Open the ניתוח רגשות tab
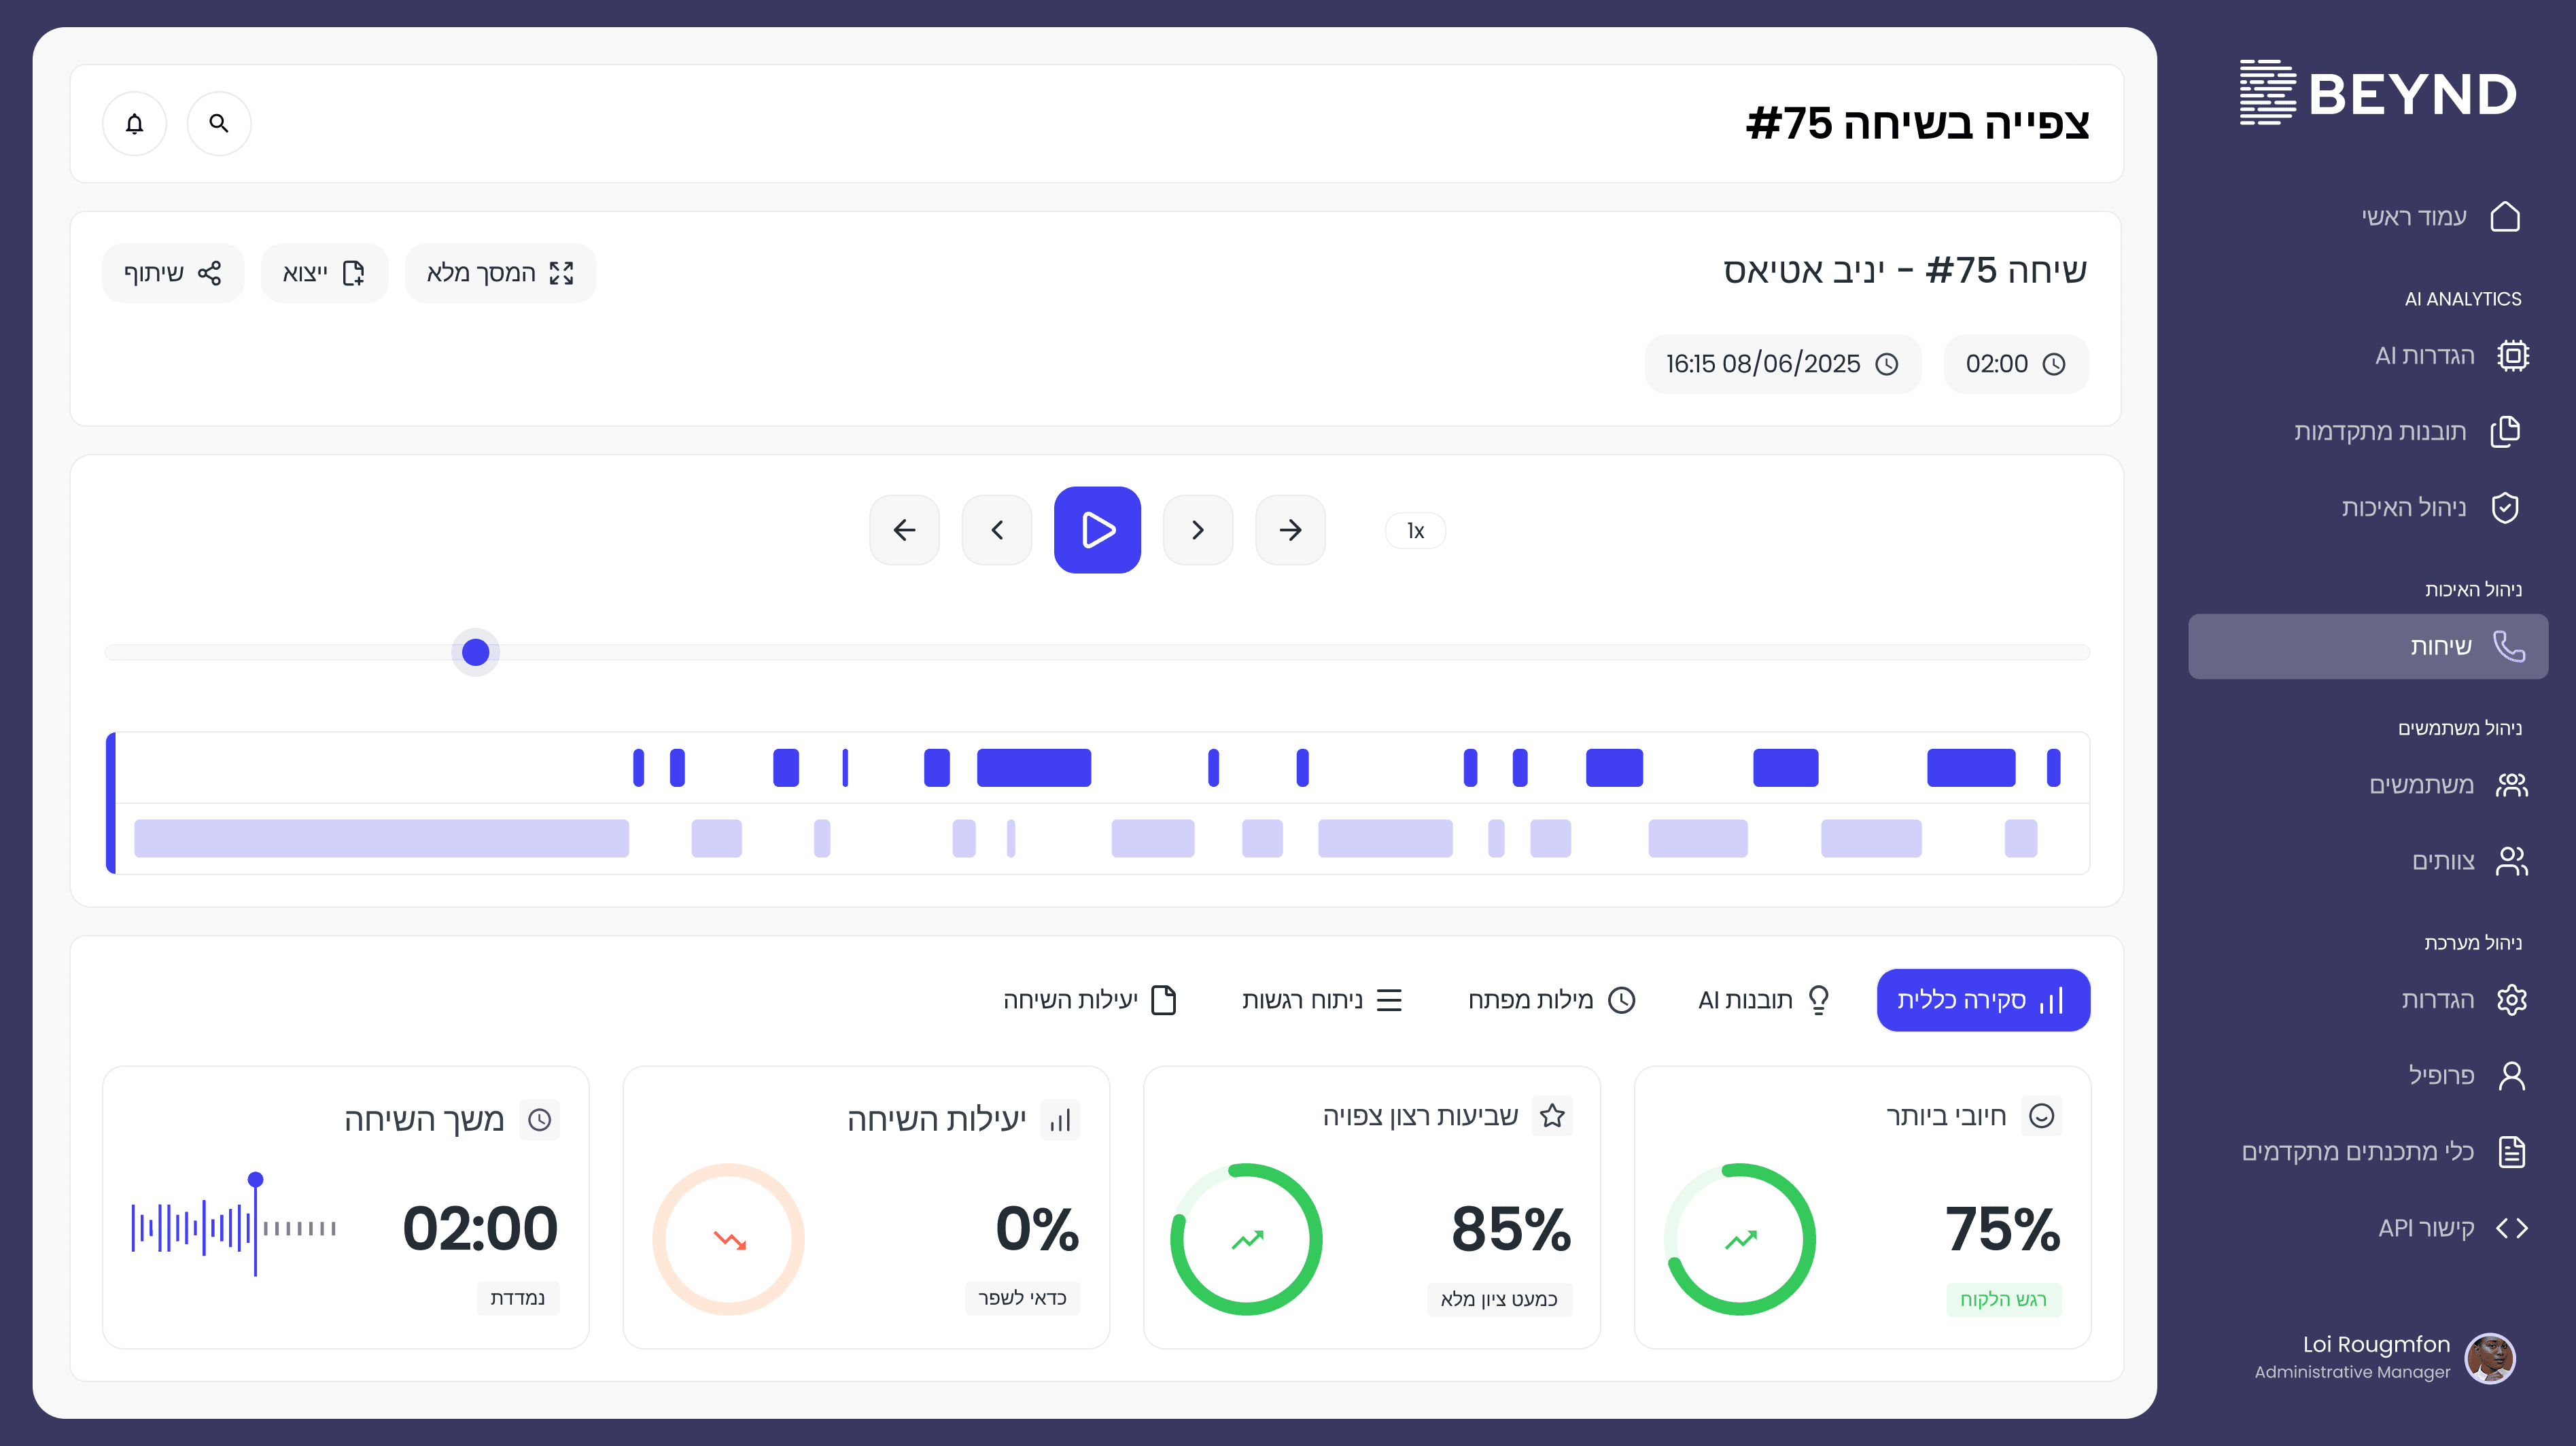 point(1321,1000)
